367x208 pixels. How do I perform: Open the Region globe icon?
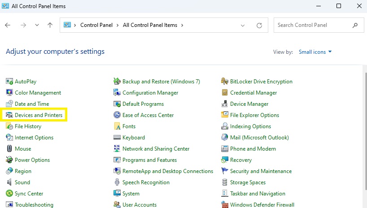coord(9,171)
